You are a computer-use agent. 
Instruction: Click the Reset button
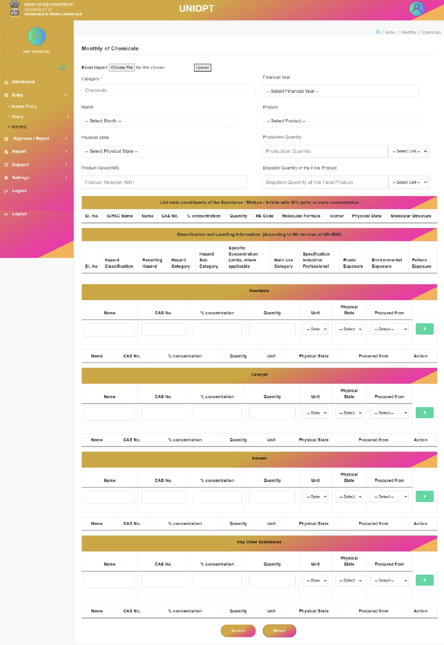[x=279, y=630]
